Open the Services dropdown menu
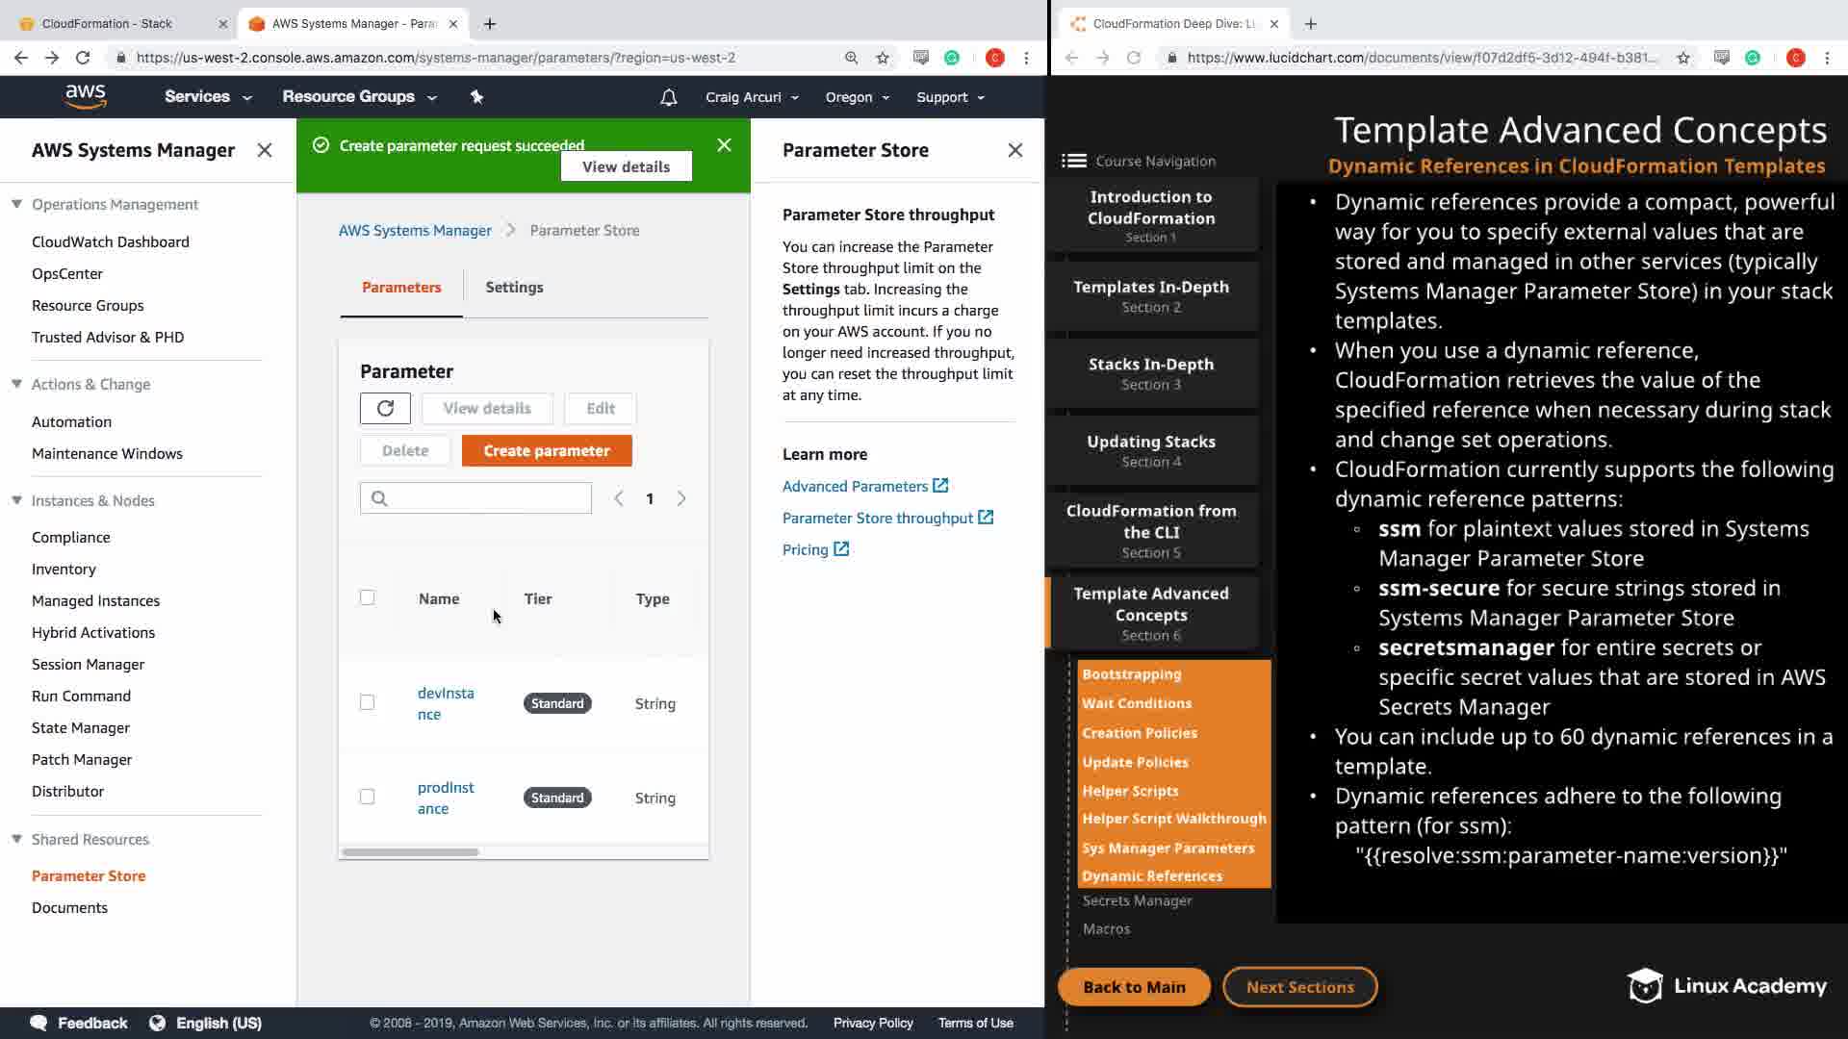This screenshot has height=1039, width=1848. 207,97
